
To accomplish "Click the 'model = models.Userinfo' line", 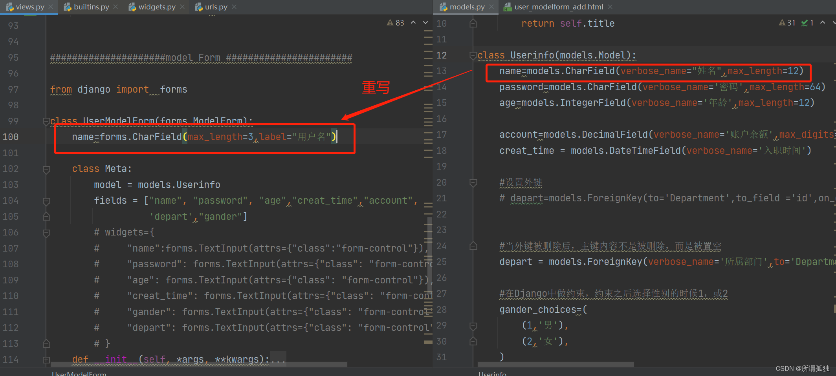I will [157, 185].
